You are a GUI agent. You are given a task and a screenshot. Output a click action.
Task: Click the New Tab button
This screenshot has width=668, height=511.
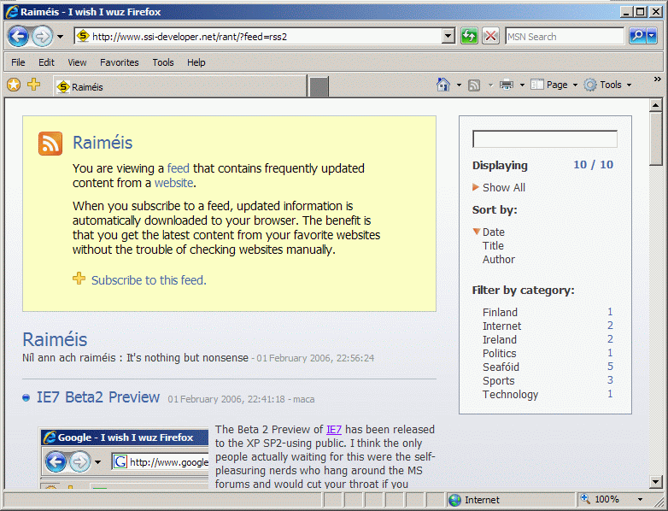coord(319,86)
